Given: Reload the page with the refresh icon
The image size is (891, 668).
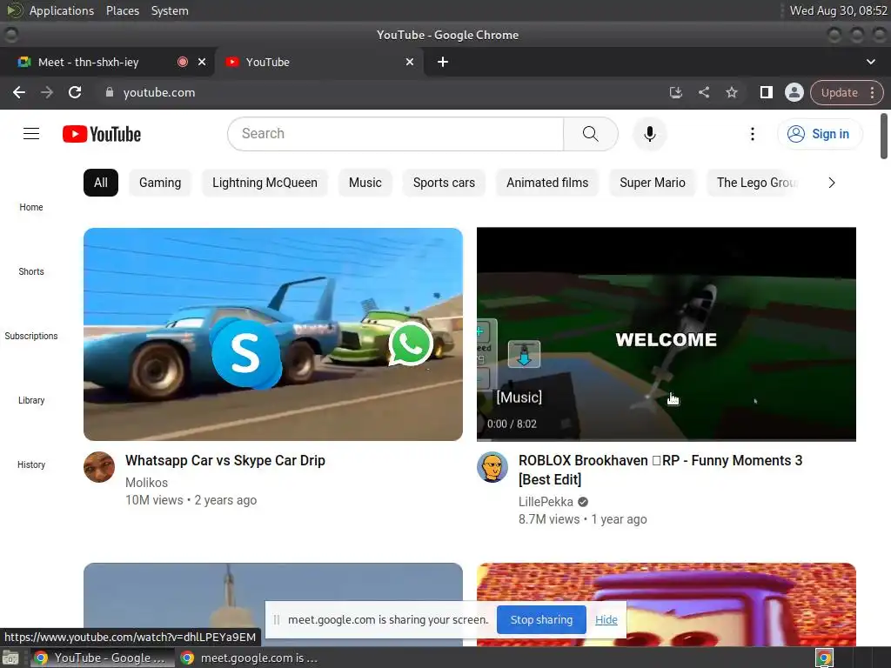Looking at the screenshot, I should tap(75, 92).
